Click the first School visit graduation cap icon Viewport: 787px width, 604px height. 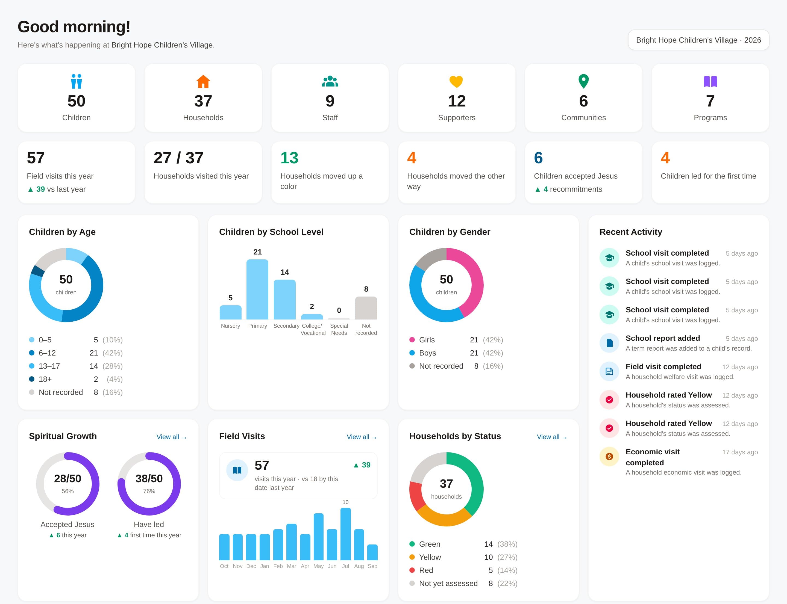(609, 258)
